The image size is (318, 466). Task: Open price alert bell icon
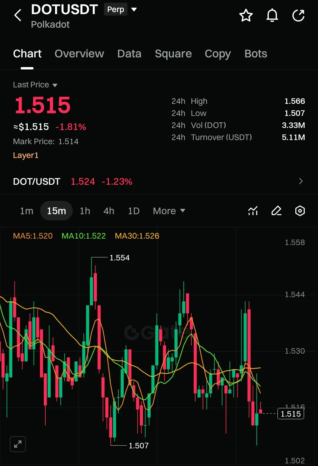point(272,16)
